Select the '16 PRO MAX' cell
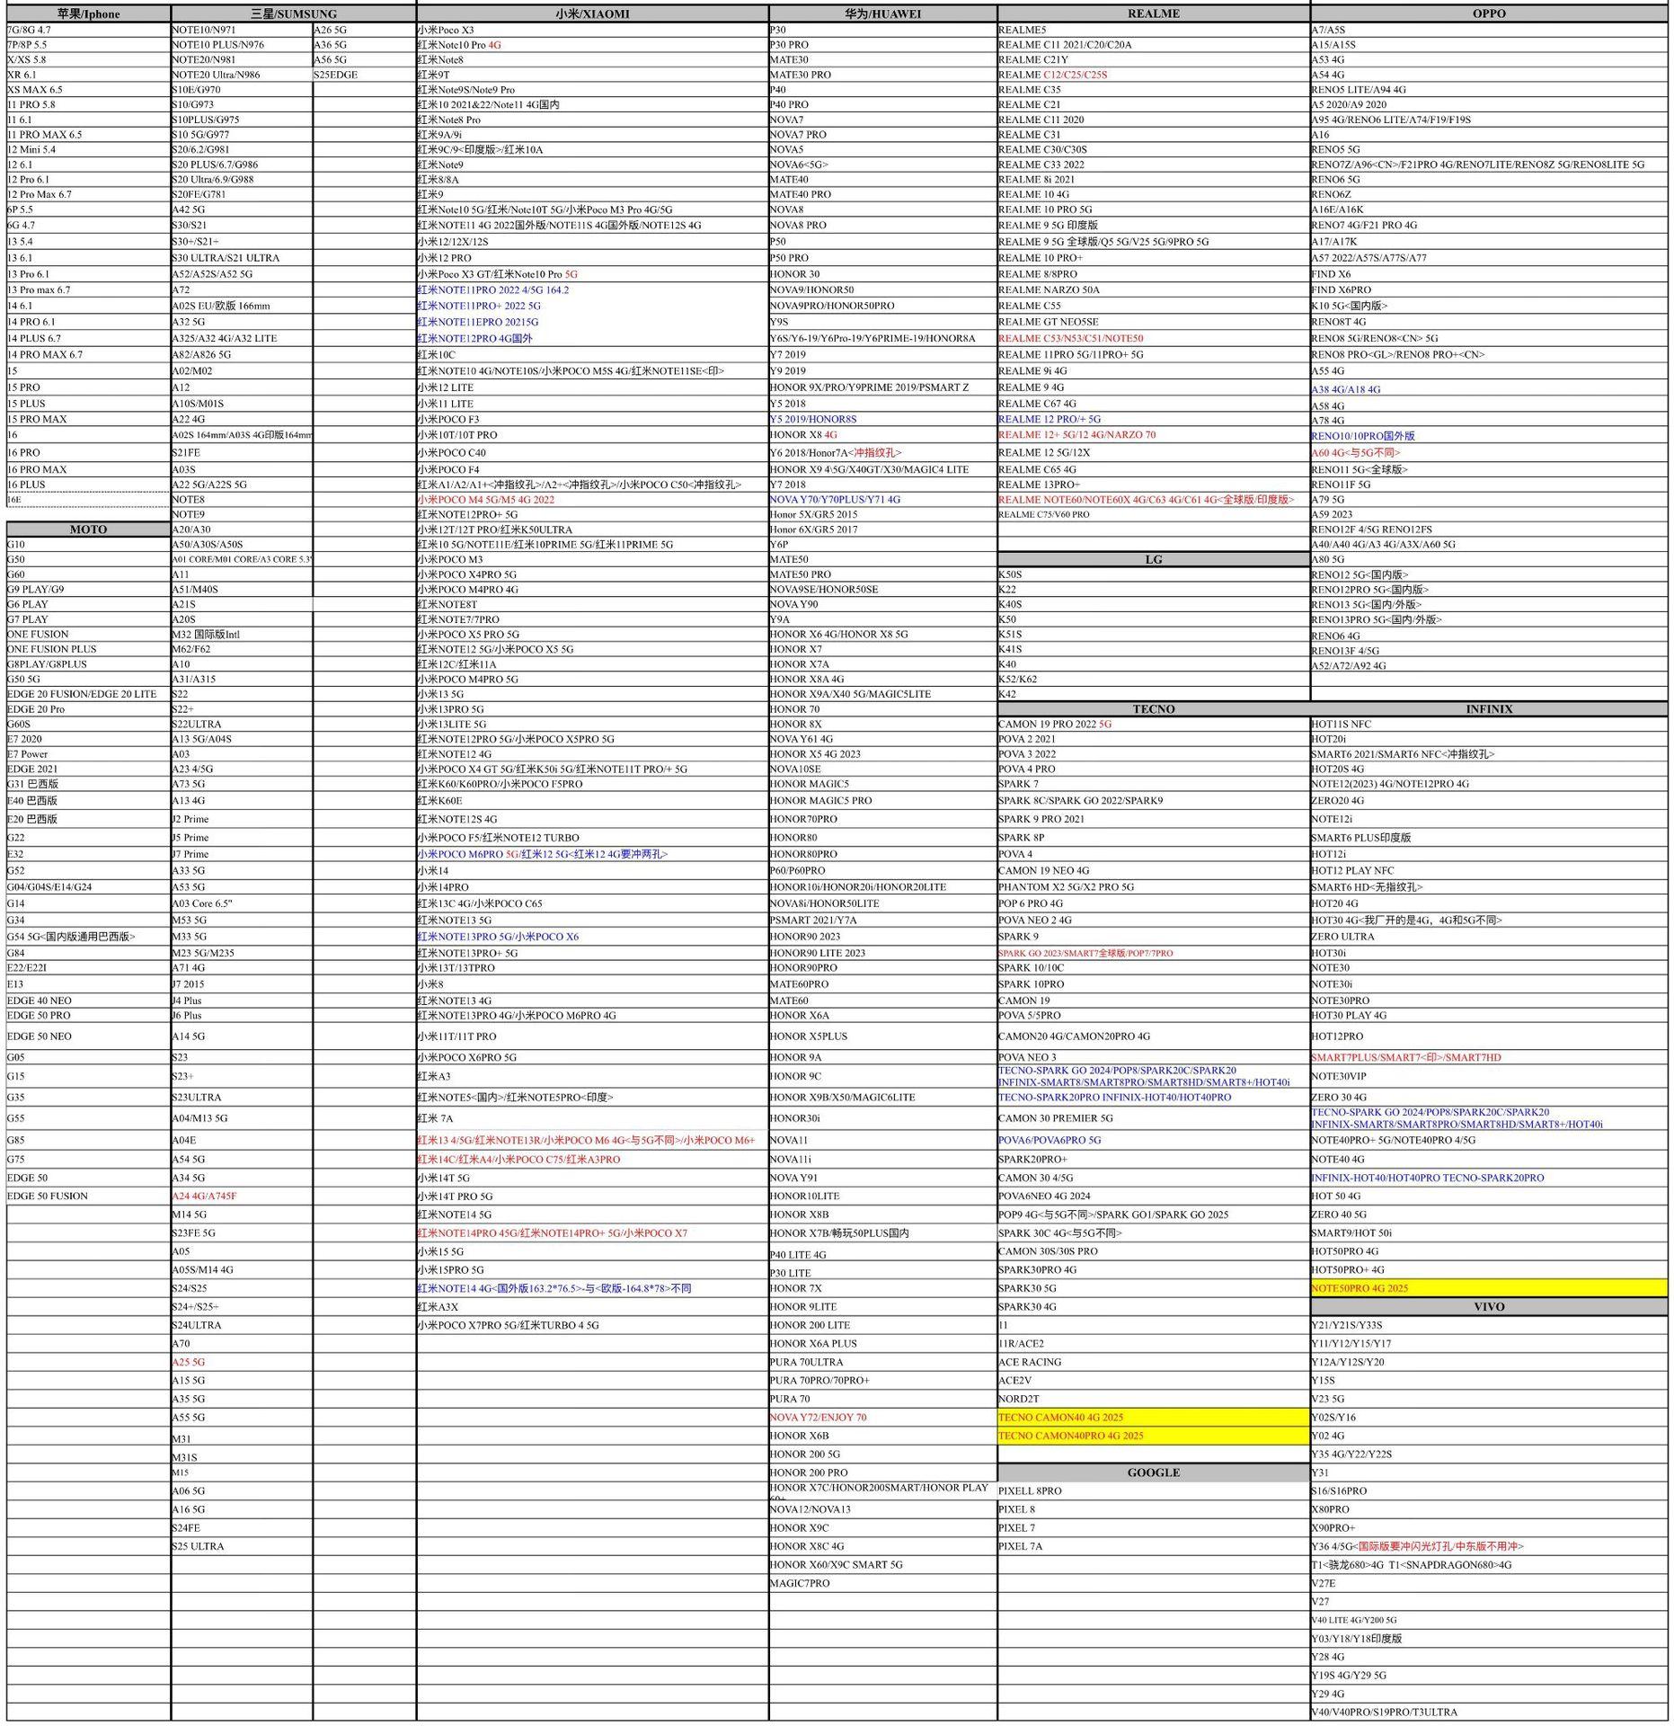 click(x=88, y=469)
